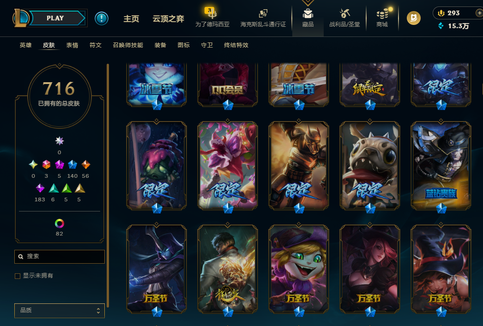Expand the 品质 sort dropdown
The image size is (483, 326).
[60, 310]
